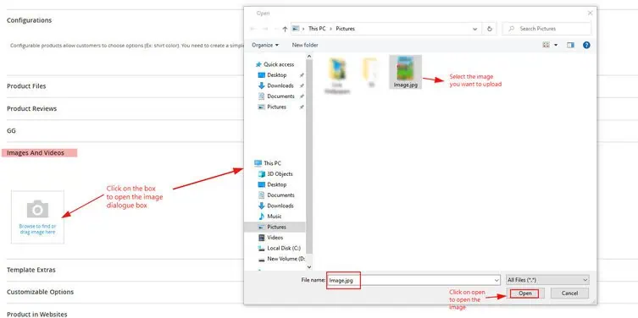Click the pin icon beside Desktop

301,75
